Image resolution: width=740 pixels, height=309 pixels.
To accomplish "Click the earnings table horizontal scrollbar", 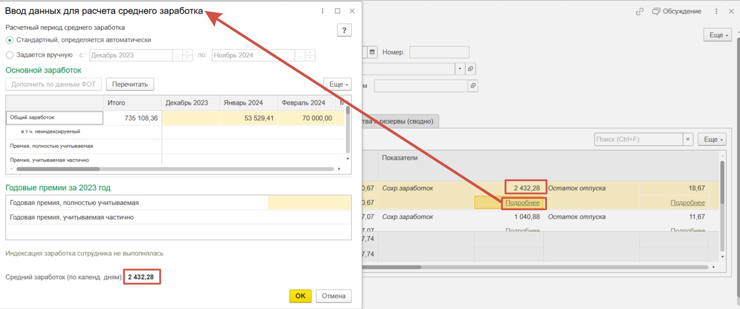I will (176, 169).
